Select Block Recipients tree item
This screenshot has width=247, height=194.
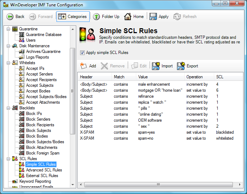(40, 125)
